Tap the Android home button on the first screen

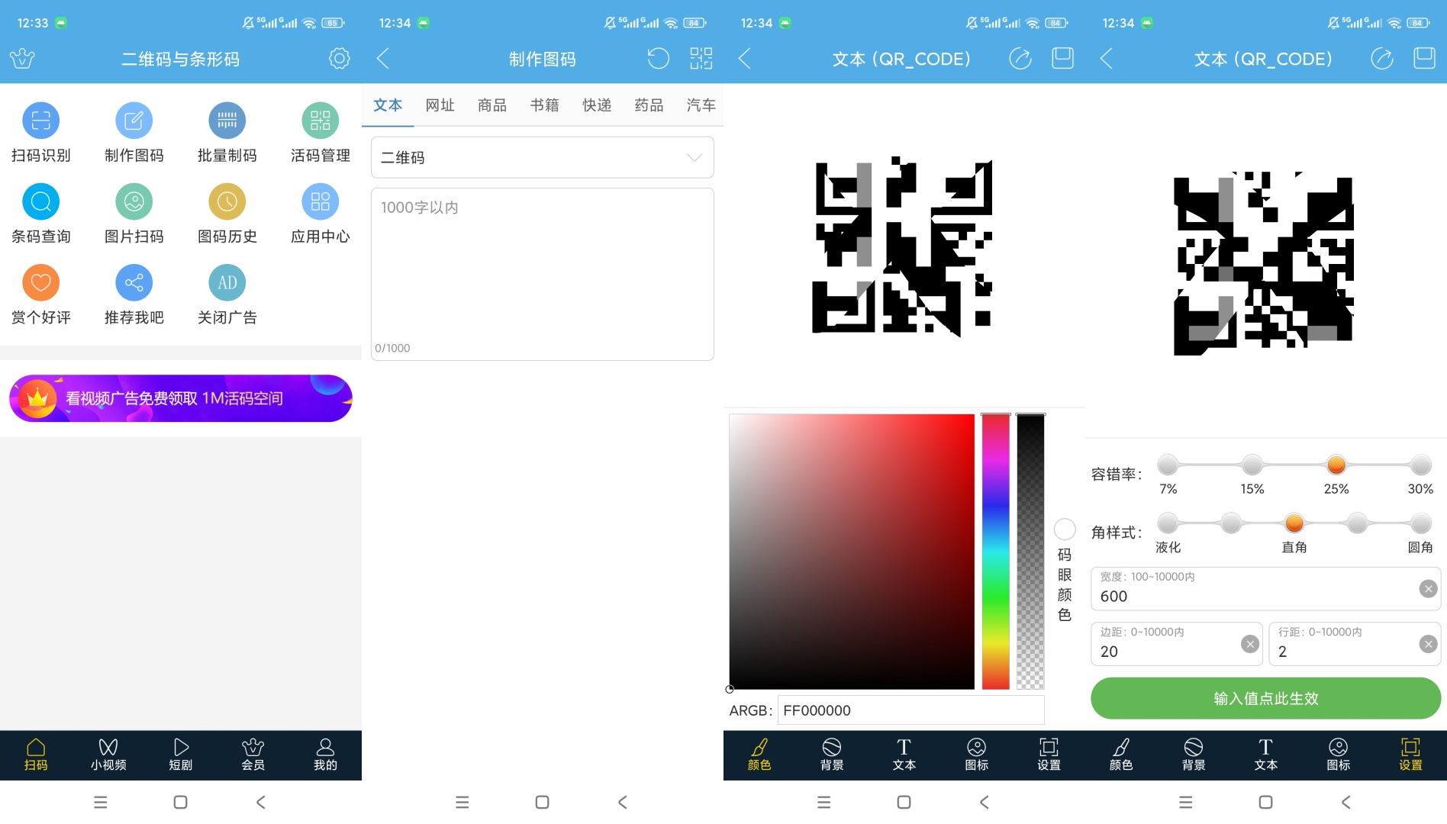click(x=181, y=802)
